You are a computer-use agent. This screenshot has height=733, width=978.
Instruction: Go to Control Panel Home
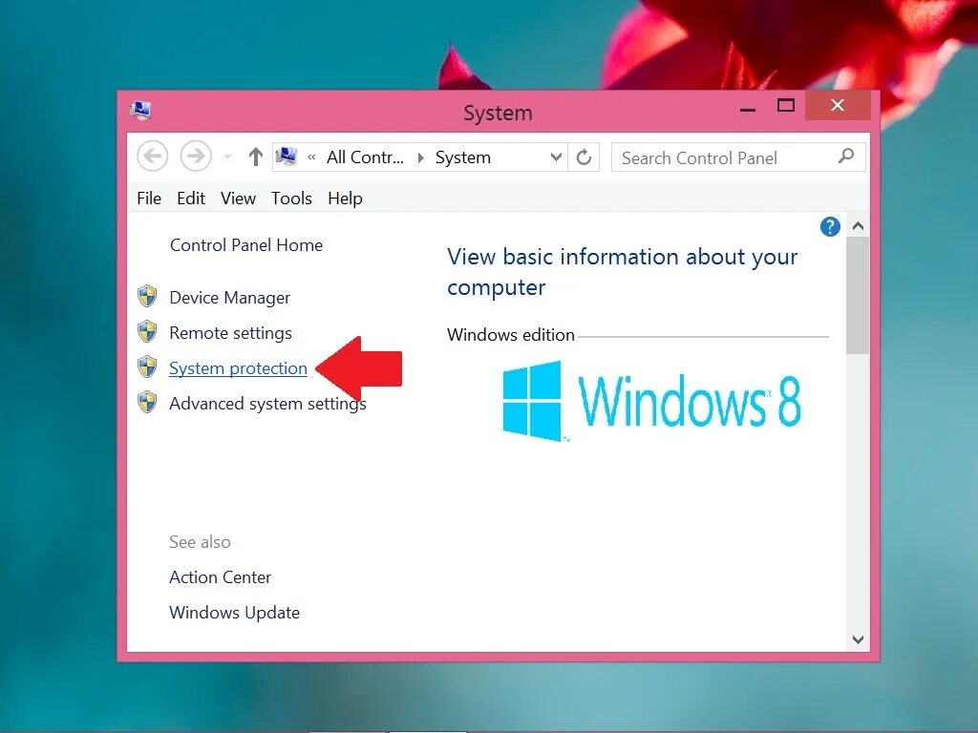click(x=246, y=245)
